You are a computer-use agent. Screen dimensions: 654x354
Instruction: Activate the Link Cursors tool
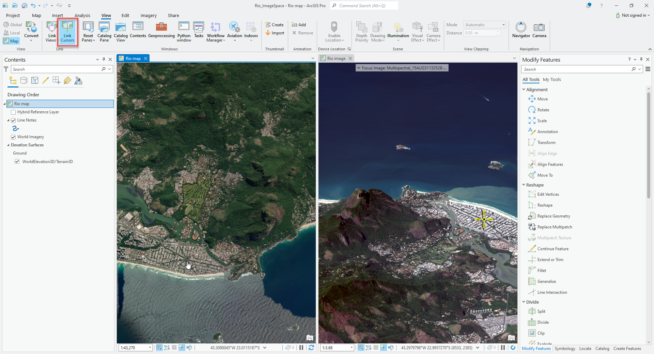point(67,32)
